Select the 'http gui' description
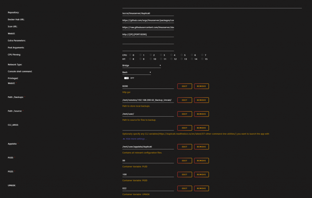 [x=126, y=92]
